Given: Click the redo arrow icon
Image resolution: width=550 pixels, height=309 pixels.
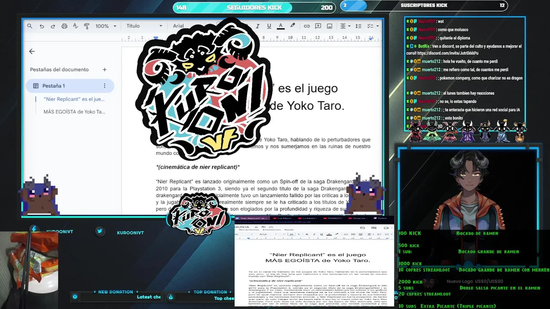Looking at the screenshot, I should pyautogui.click(x=53, y=26).
